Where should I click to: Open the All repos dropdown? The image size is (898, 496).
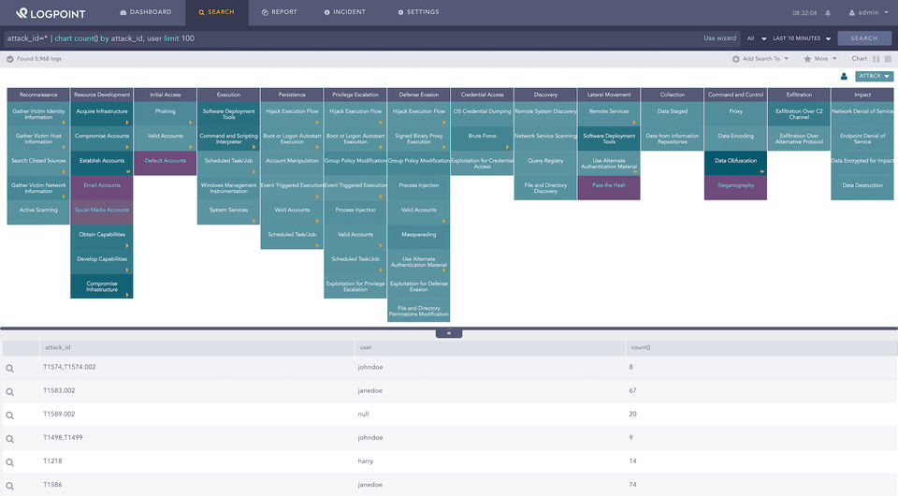[757, 38]
